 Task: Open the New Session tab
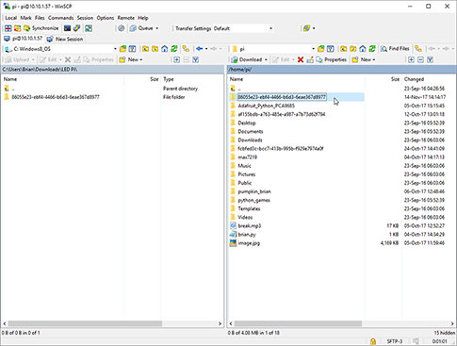click(65, 39)
